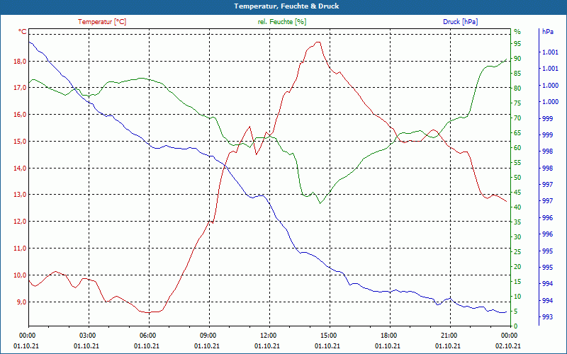Click the 55 humidity axis value
567x354 pixels.
517,163
